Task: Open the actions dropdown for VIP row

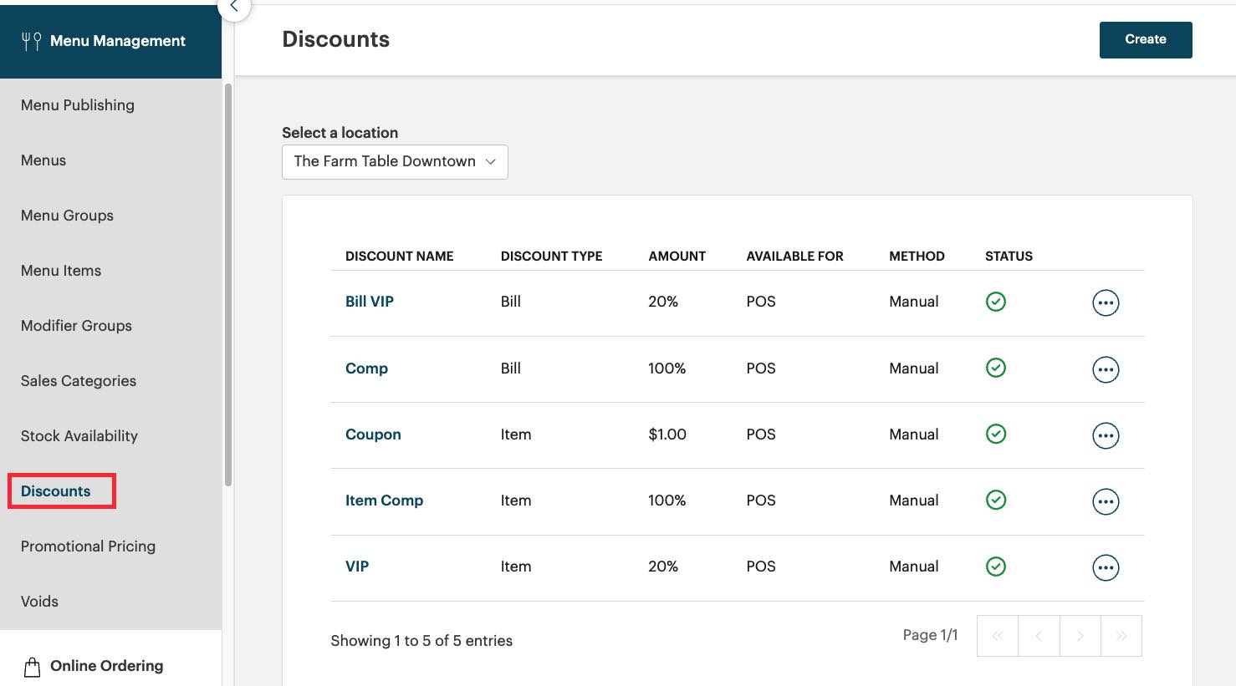Action: tap(1106, 567)
